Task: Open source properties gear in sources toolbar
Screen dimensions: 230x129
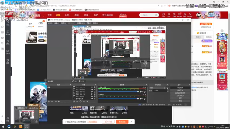Action: tap(80, 101)
